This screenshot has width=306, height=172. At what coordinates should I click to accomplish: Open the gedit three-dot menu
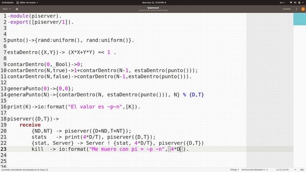[x=296, y=9]
